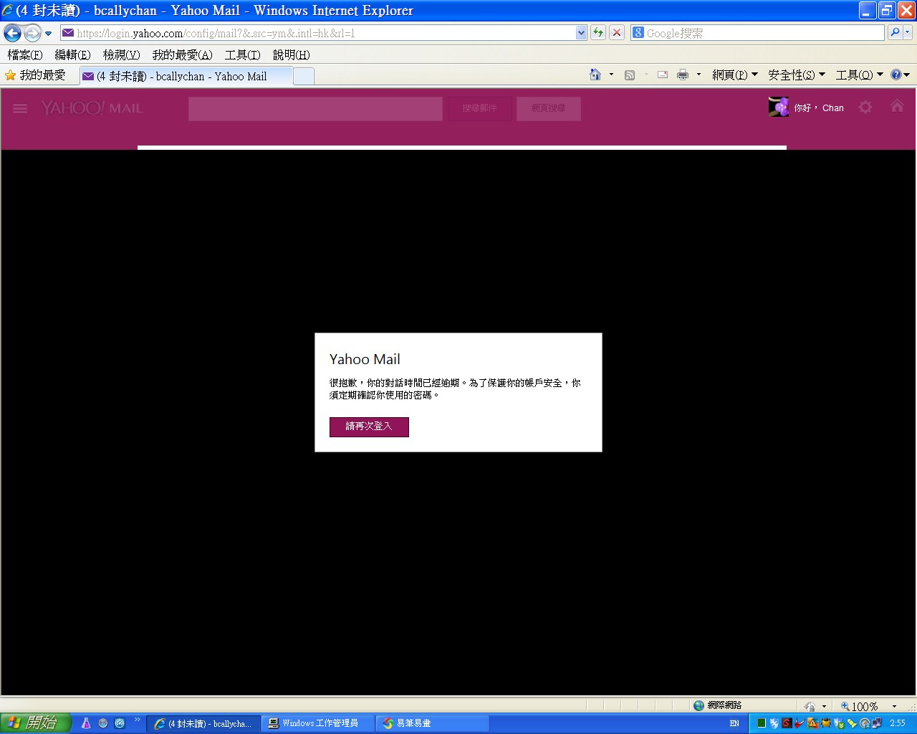Viewport: 917px width, 734px height.
Task: Open the Yahoo Mail settings gear
Action: point(865,108)
